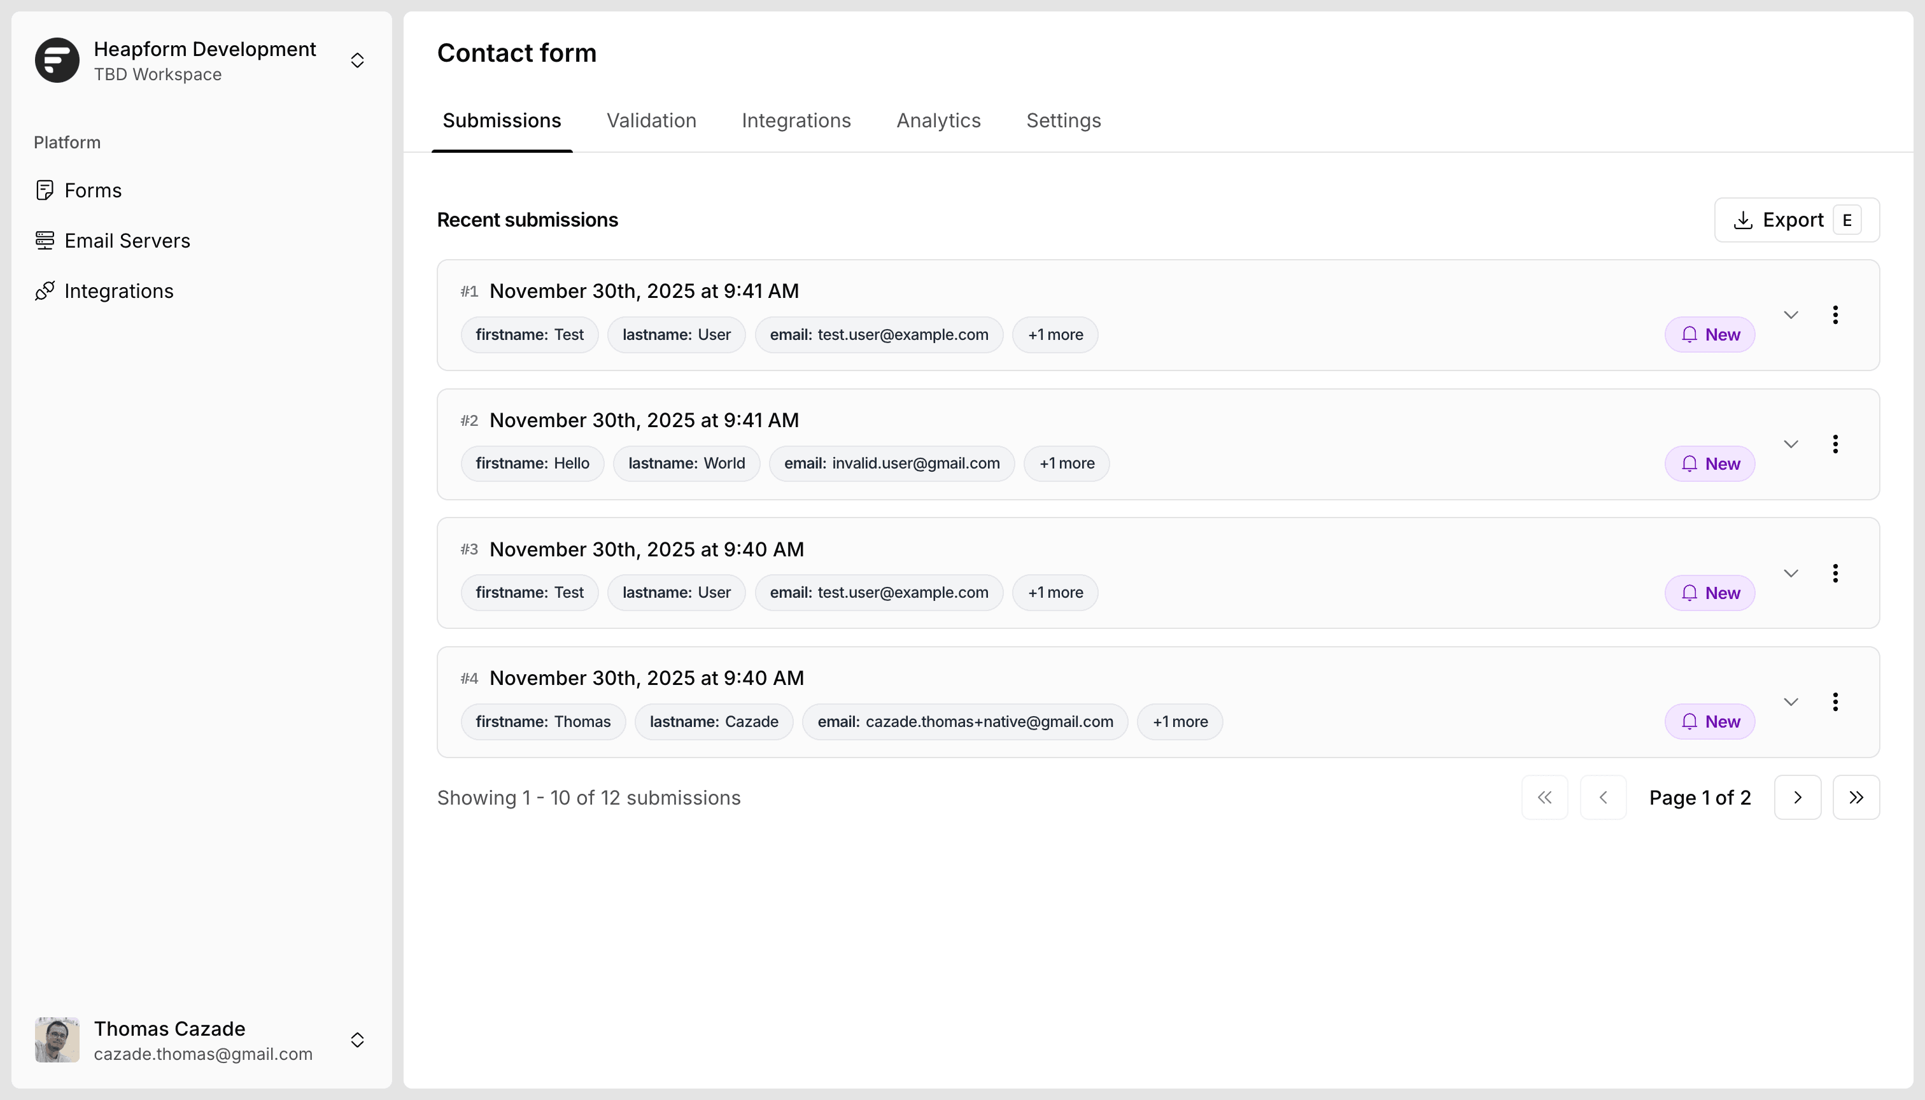
Task: Click the '+1 more' badge on submission #4
Action: (x=1180, y=721)
